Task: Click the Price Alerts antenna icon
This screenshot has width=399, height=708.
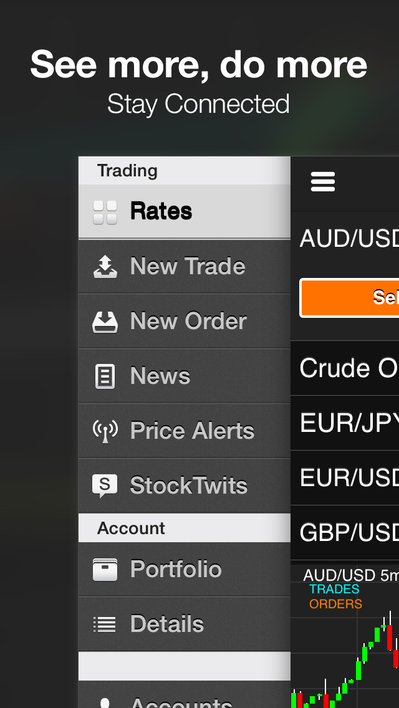Action: pyautogui.click(x=105, y=431)
